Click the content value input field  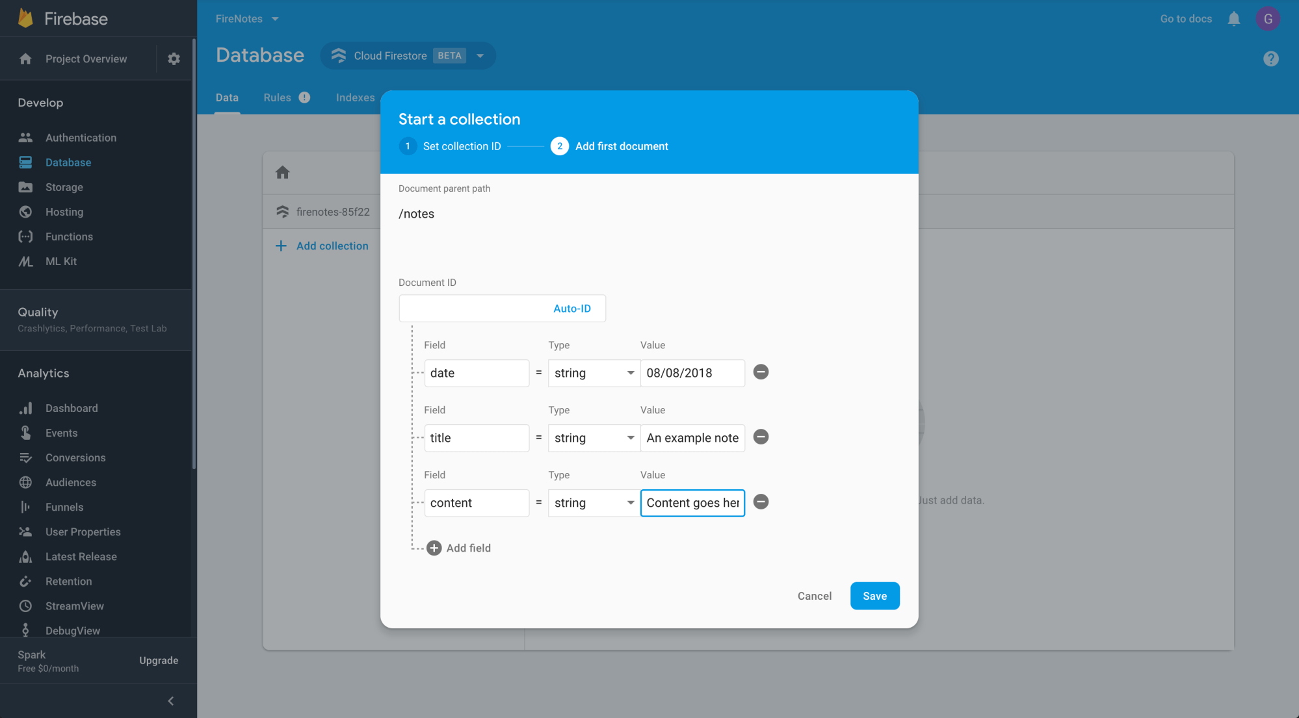[693, 502]
